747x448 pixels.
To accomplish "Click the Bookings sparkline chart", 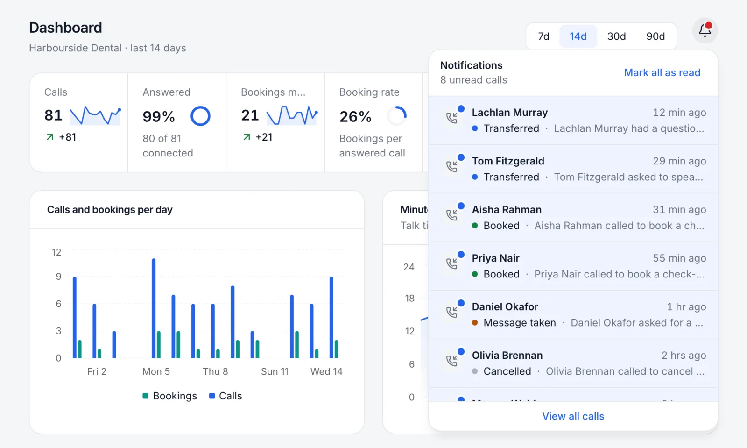I will click(x=292, y=116).
